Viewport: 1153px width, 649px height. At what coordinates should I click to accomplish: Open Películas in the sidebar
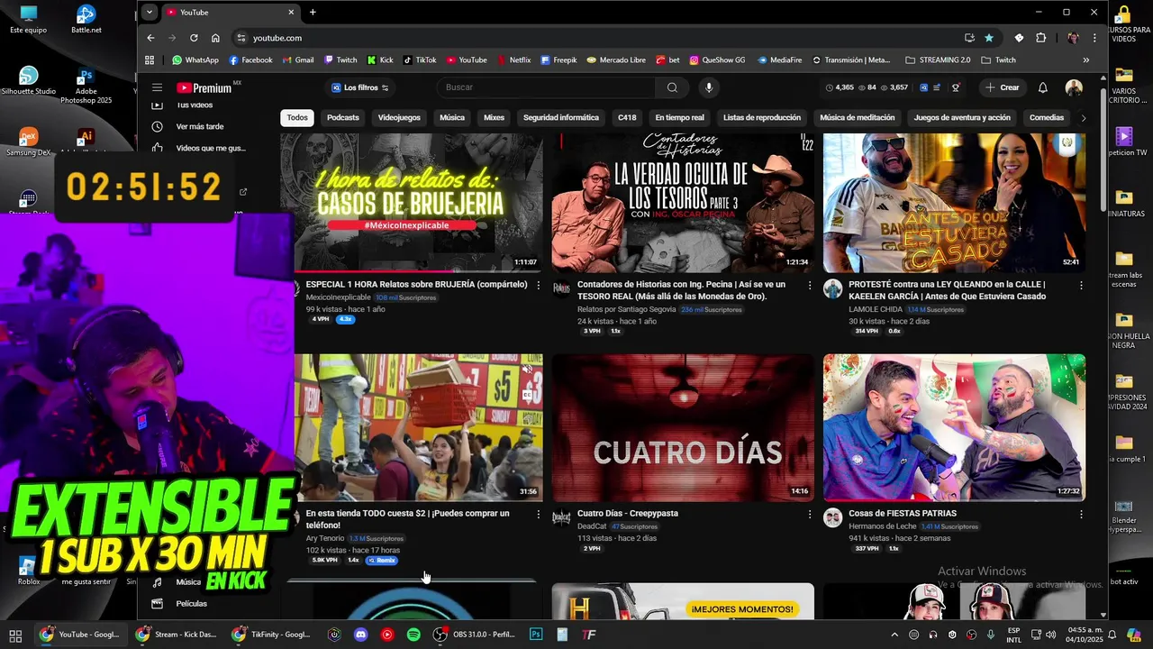click(x=191, y=603)
